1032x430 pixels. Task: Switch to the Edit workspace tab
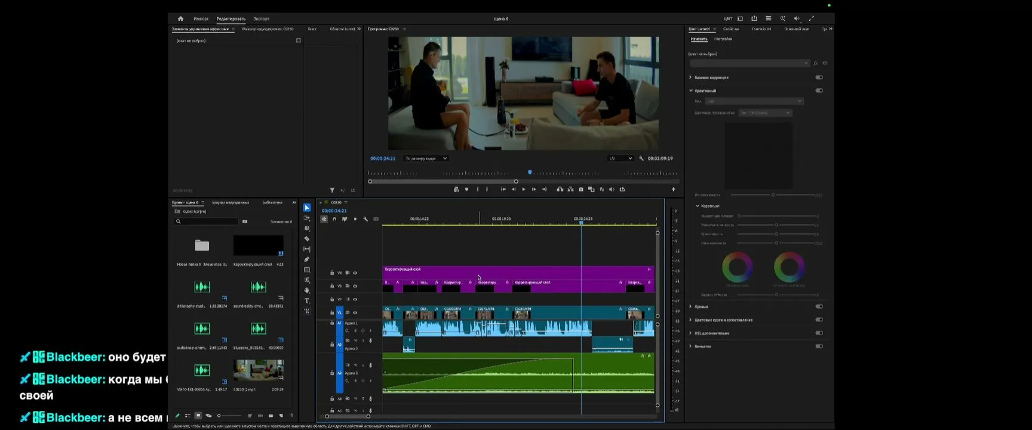click(x=231, y=19)
